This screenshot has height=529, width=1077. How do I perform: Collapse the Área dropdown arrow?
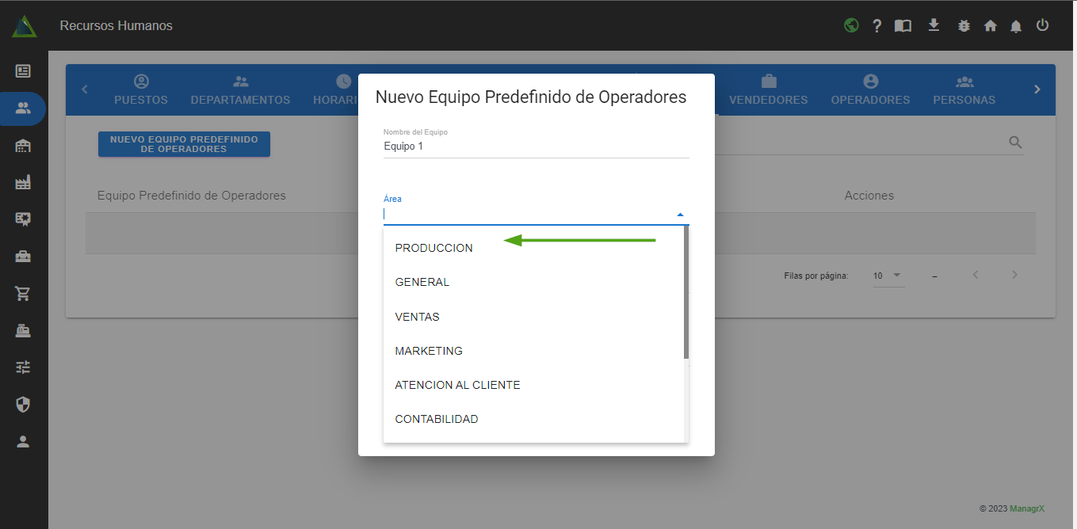(680, 214)
